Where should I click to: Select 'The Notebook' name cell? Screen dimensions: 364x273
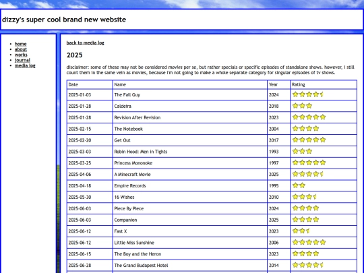[190, 129]
